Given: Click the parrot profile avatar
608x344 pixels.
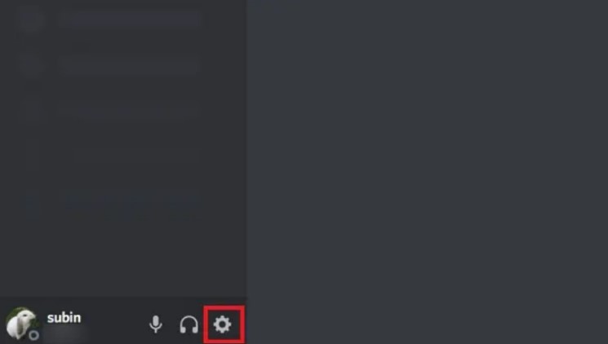Looking at the screenshot, I should coord(21,324).
